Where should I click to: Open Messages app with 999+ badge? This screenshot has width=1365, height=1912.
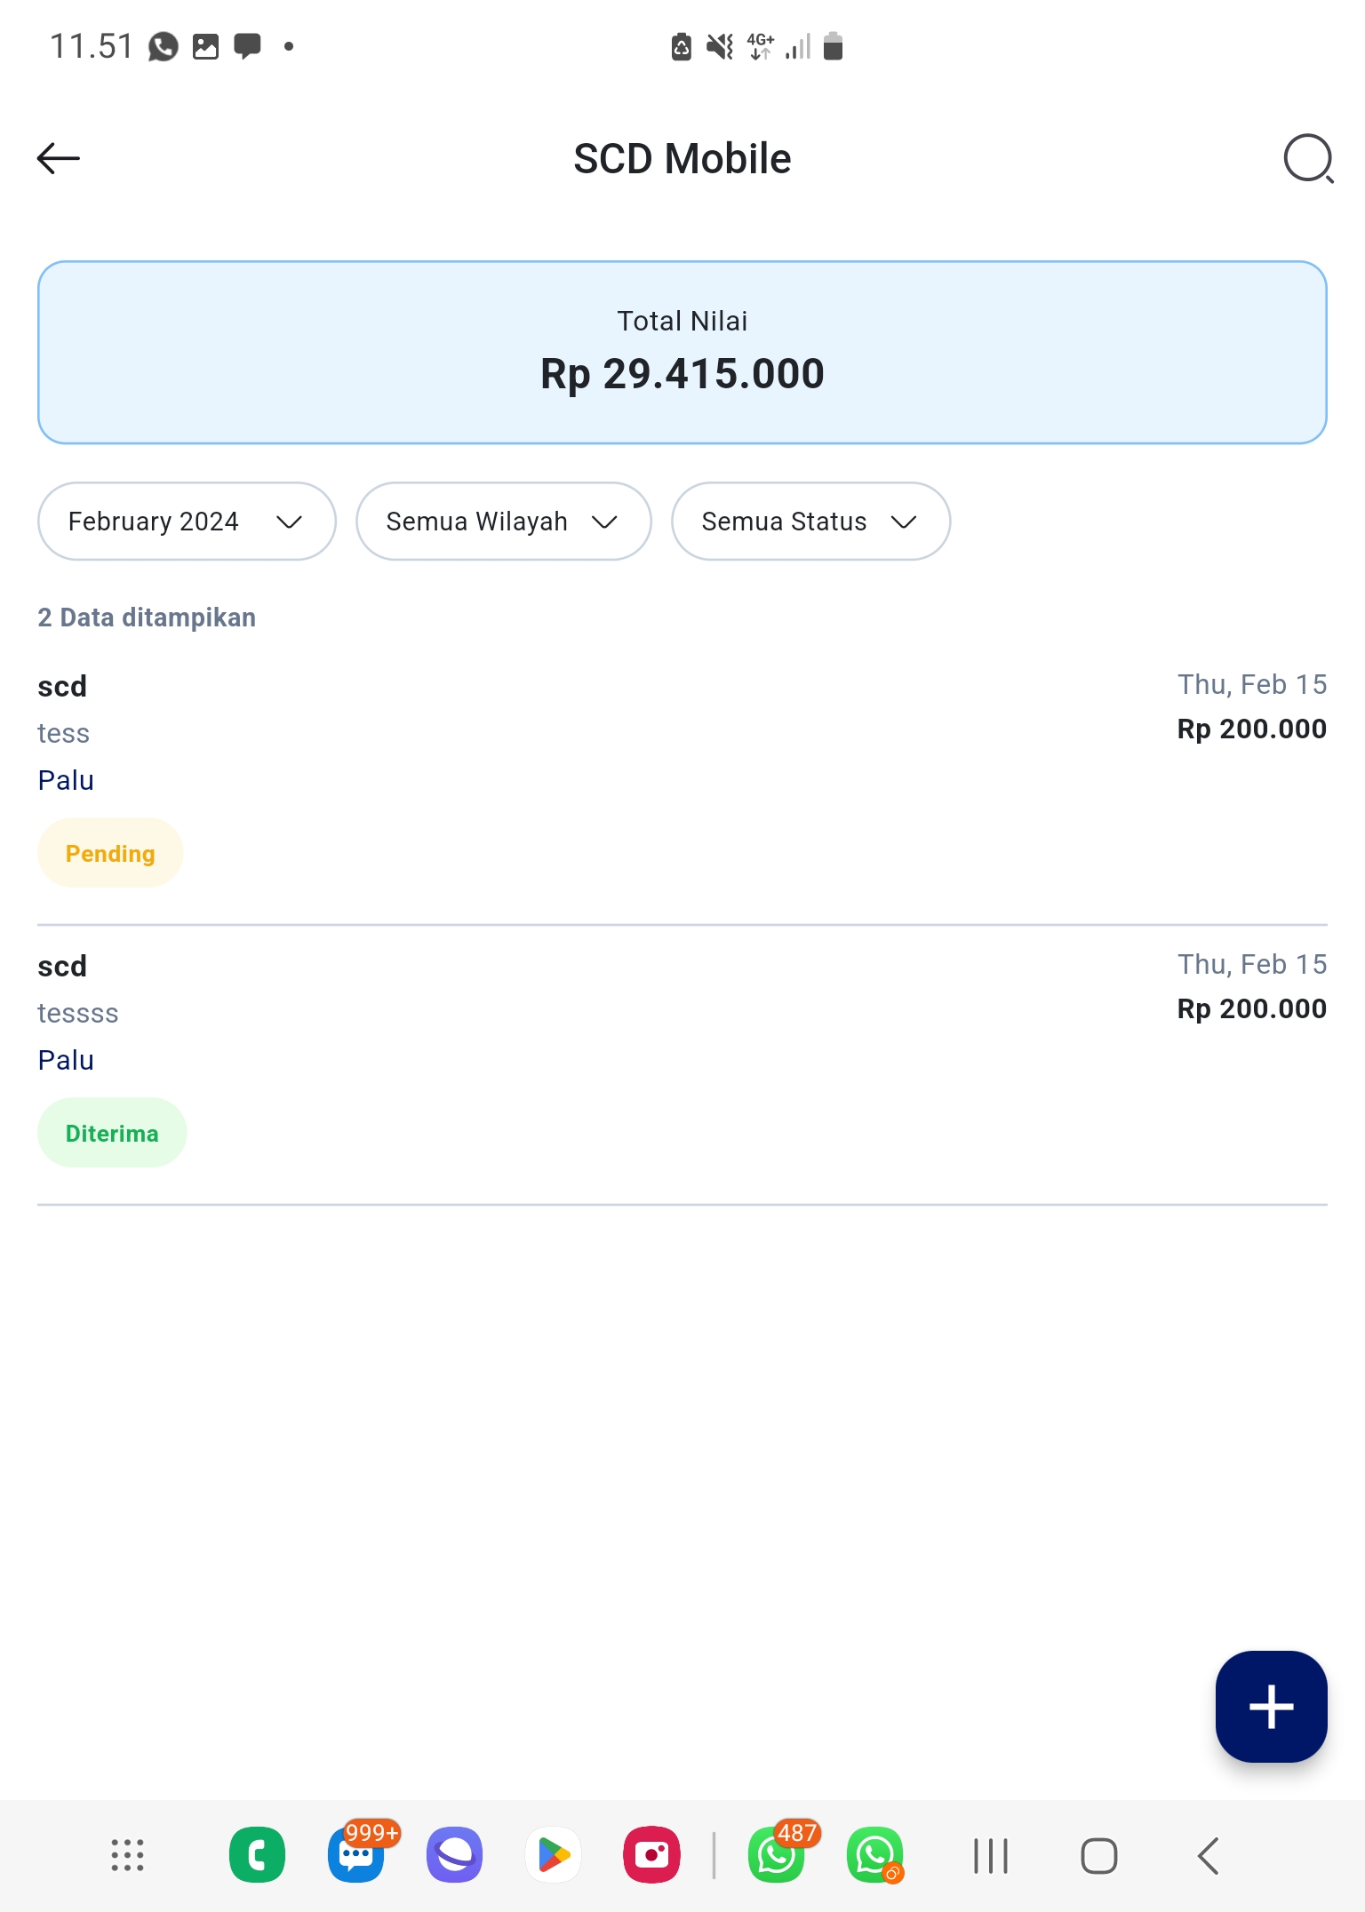coord(356,1855)
